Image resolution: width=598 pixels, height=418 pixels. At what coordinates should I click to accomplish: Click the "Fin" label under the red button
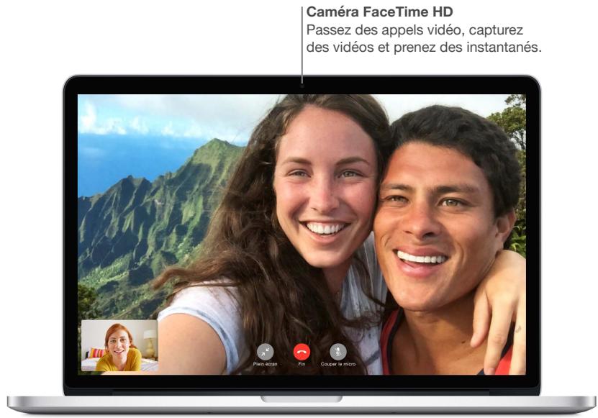pos(302,364)
